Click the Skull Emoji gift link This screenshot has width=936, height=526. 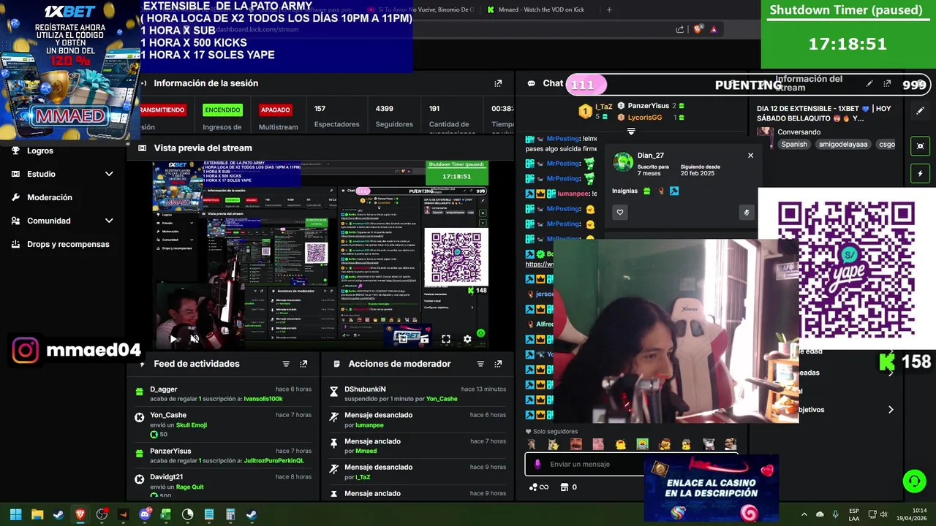[192, 424]
